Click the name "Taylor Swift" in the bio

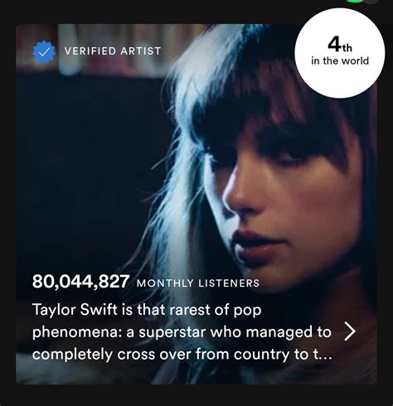pos(75,309)
